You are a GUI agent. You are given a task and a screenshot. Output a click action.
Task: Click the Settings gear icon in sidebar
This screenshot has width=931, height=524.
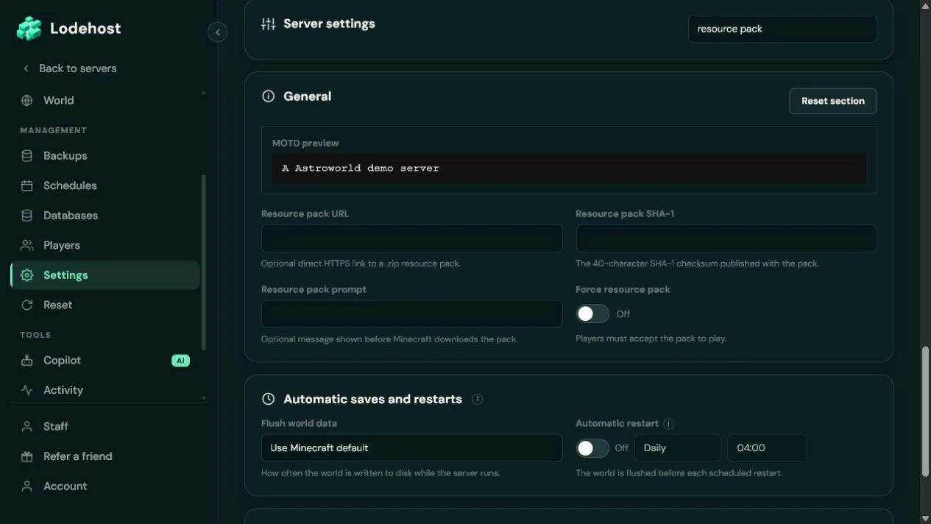pyautogui.click(x=27, y=275)
